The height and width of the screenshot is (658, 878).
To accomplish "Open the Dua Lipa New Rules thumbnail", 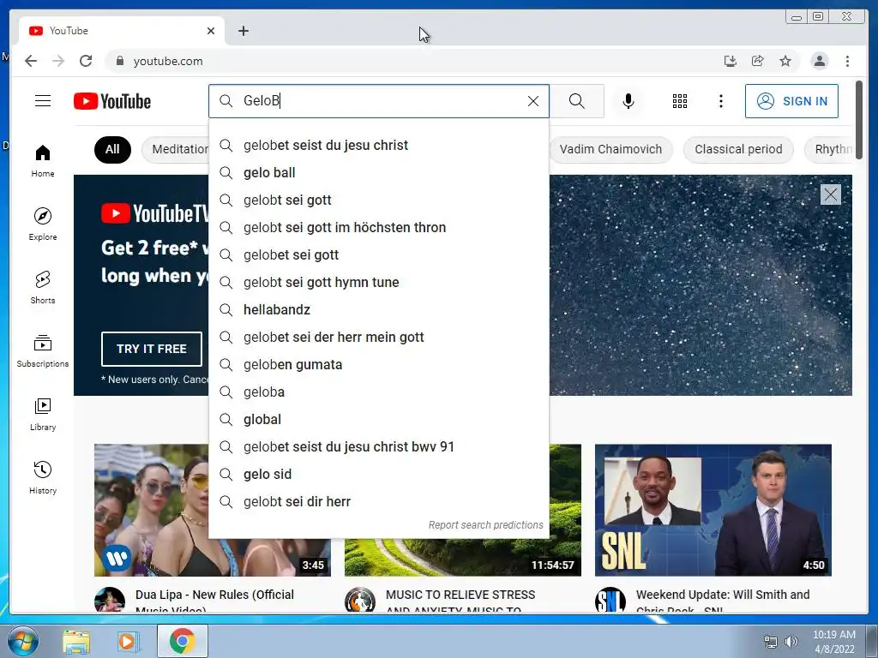I will 152,510.
